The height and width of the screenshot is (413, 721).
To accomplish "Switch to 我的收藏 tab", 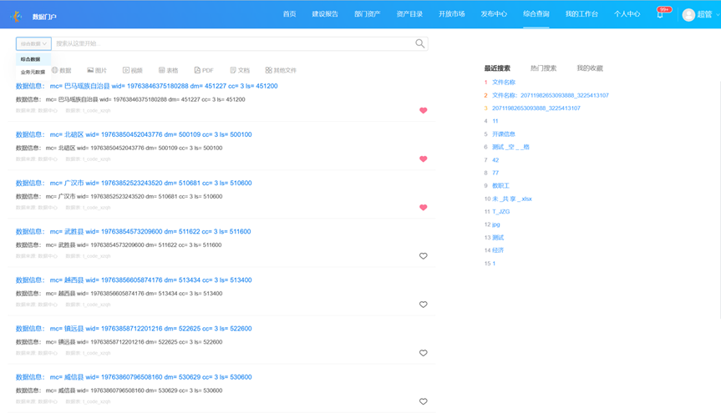I will tap(590, 68).
